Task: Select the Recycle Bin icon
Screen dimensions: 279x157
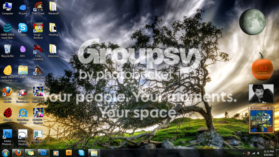Action: (7, 51)
